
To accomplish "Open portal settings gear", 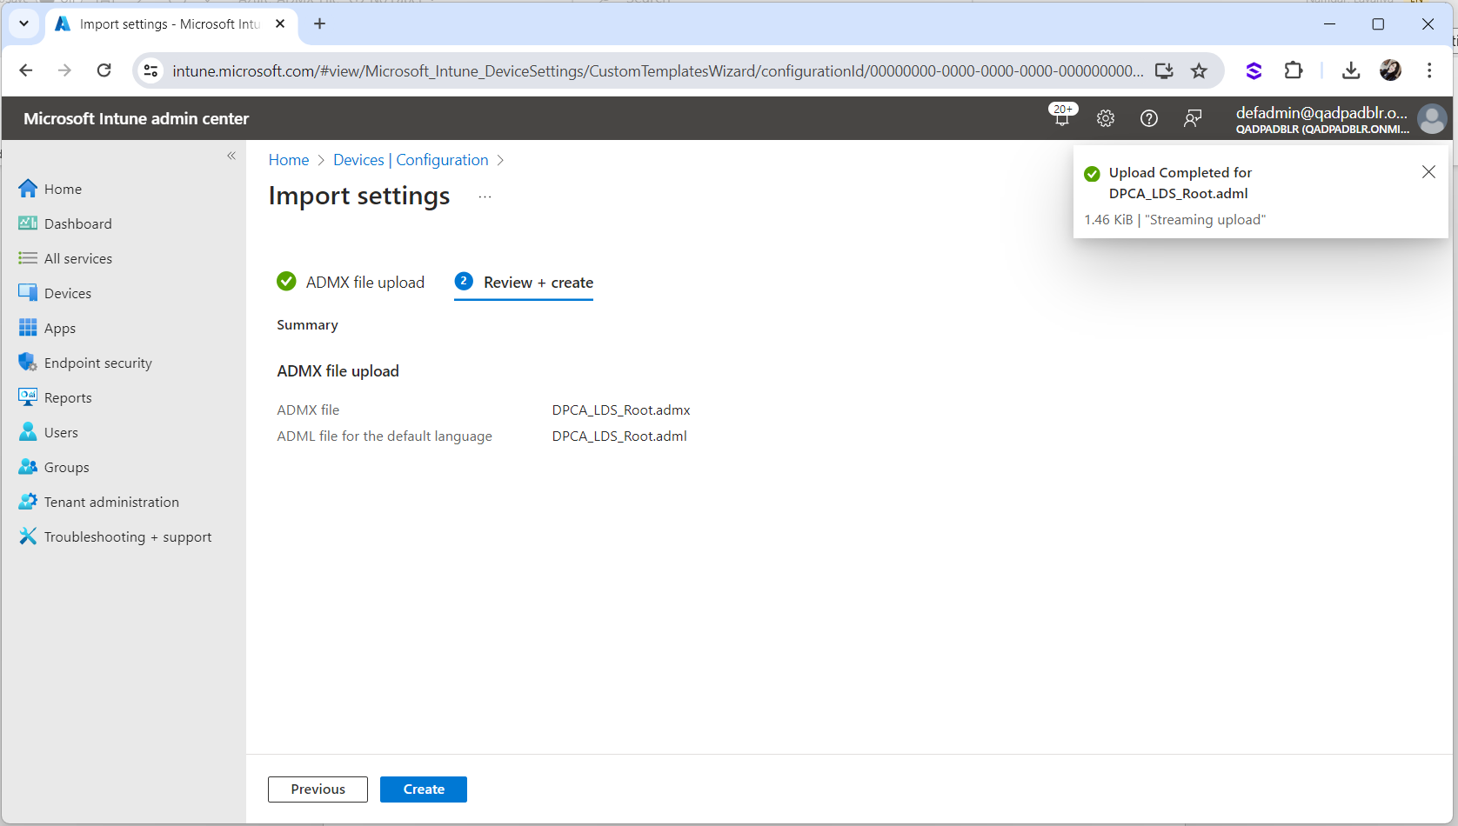I will [1106, 118].
